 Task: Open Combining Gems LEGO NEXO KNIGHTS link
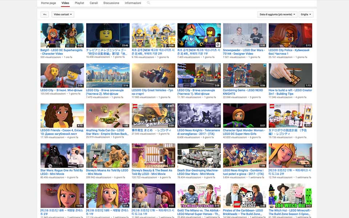(242, 92)
